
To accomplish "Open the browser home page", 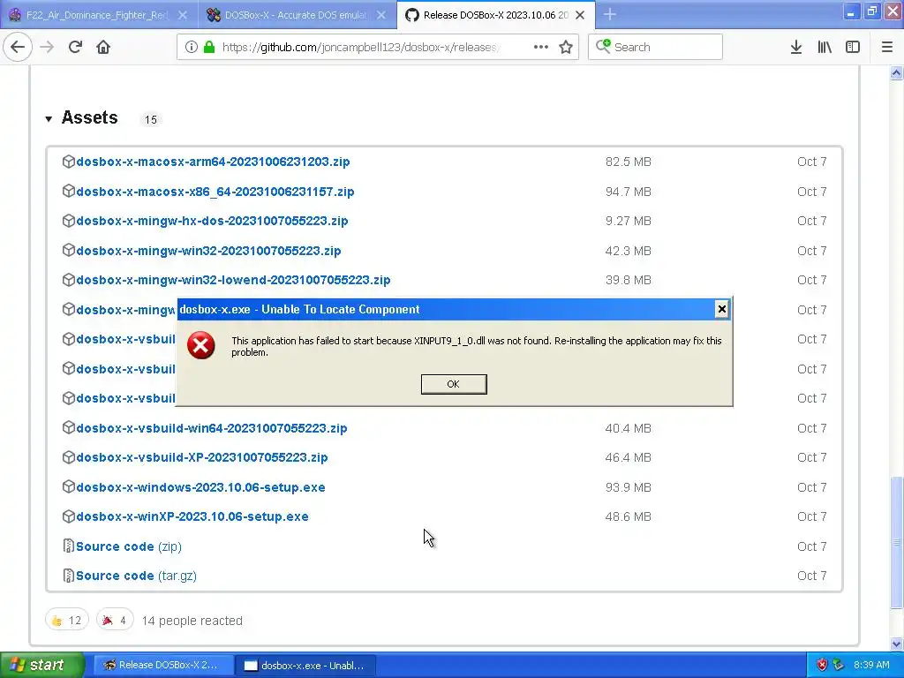I will [103, 48].
